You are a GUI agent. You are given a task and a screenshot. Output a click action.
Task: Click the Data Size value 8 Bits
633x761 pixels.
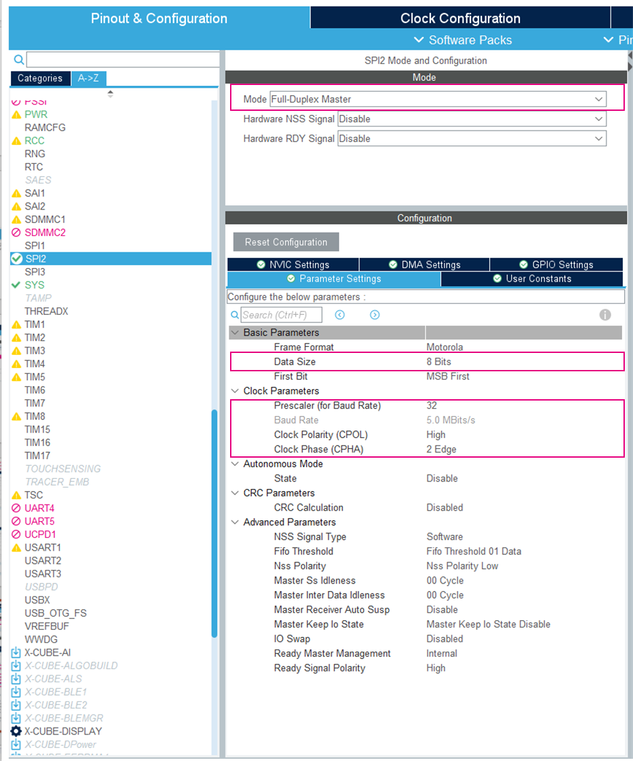point(439,362)
